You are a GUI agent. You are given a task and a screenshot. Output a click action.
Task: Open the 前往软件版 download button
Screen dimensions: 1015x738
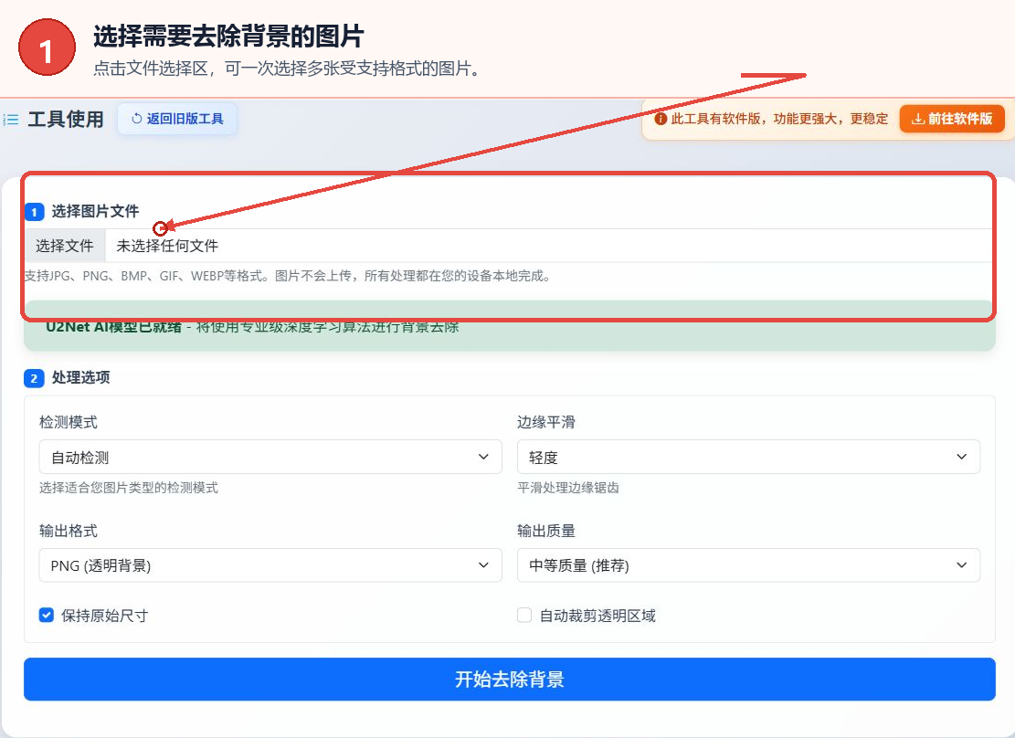[952, 119]
